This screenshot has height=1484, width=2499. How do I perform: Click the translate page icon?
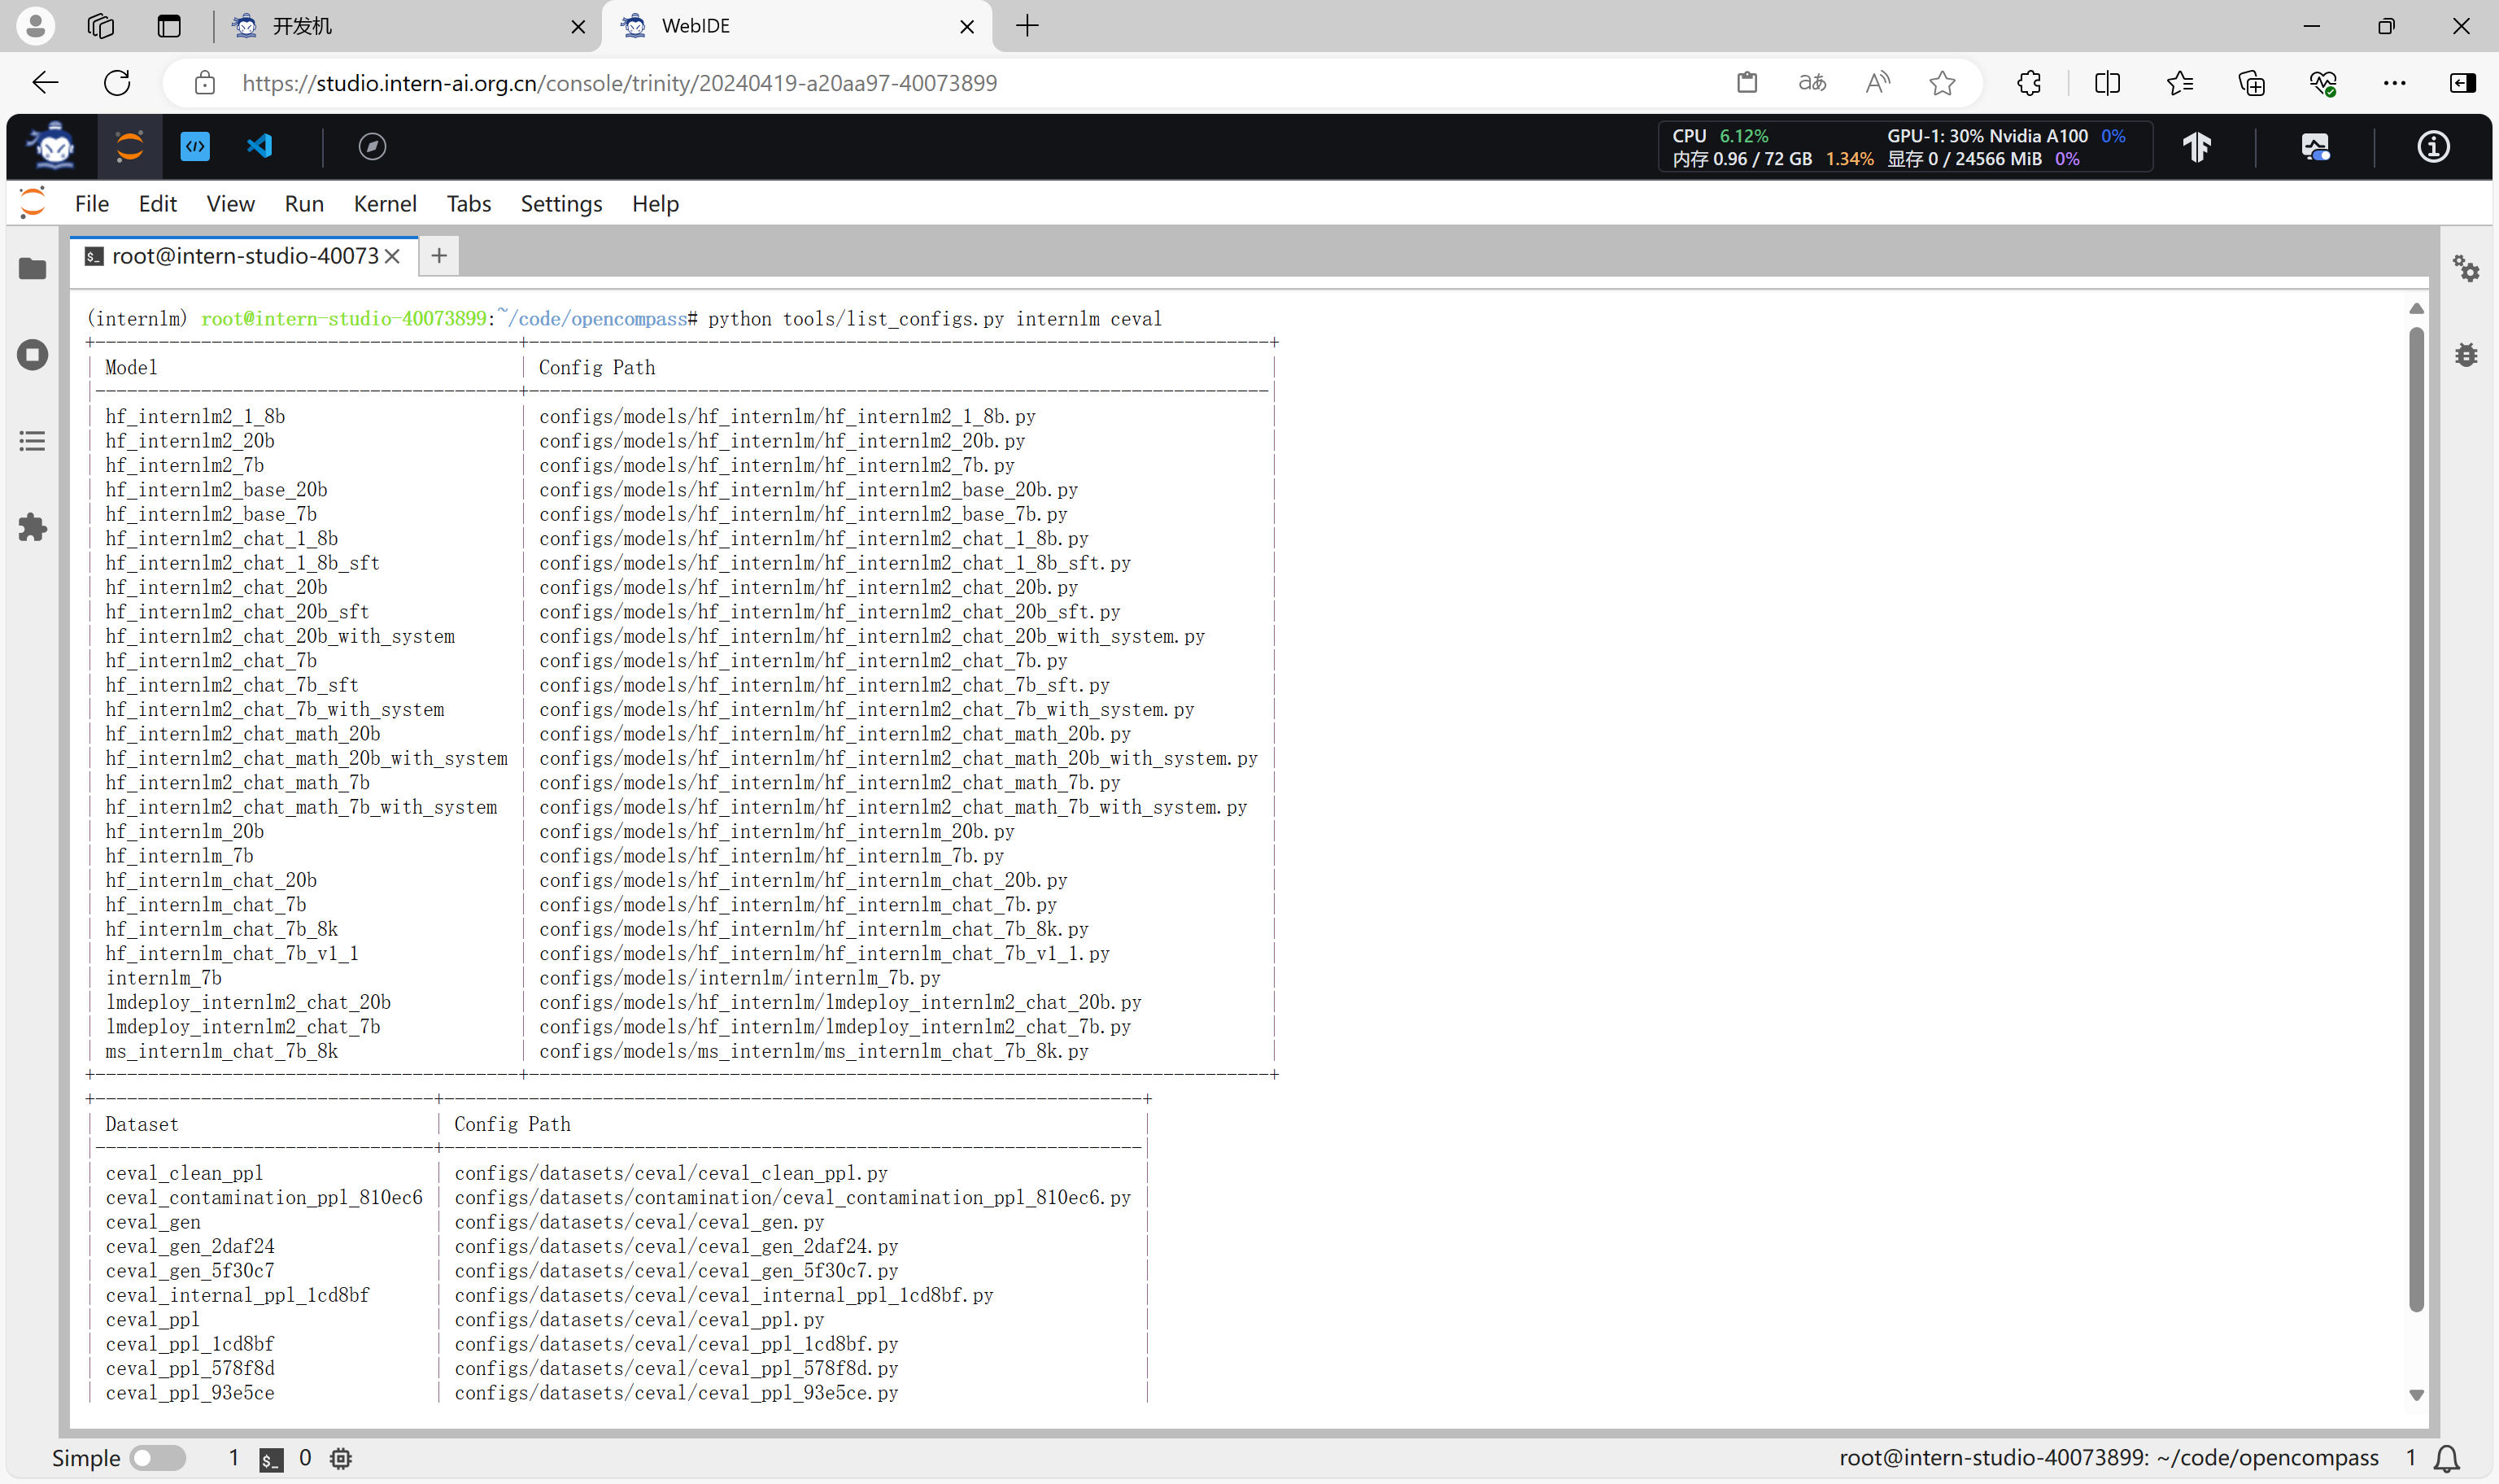(1812, 82)
